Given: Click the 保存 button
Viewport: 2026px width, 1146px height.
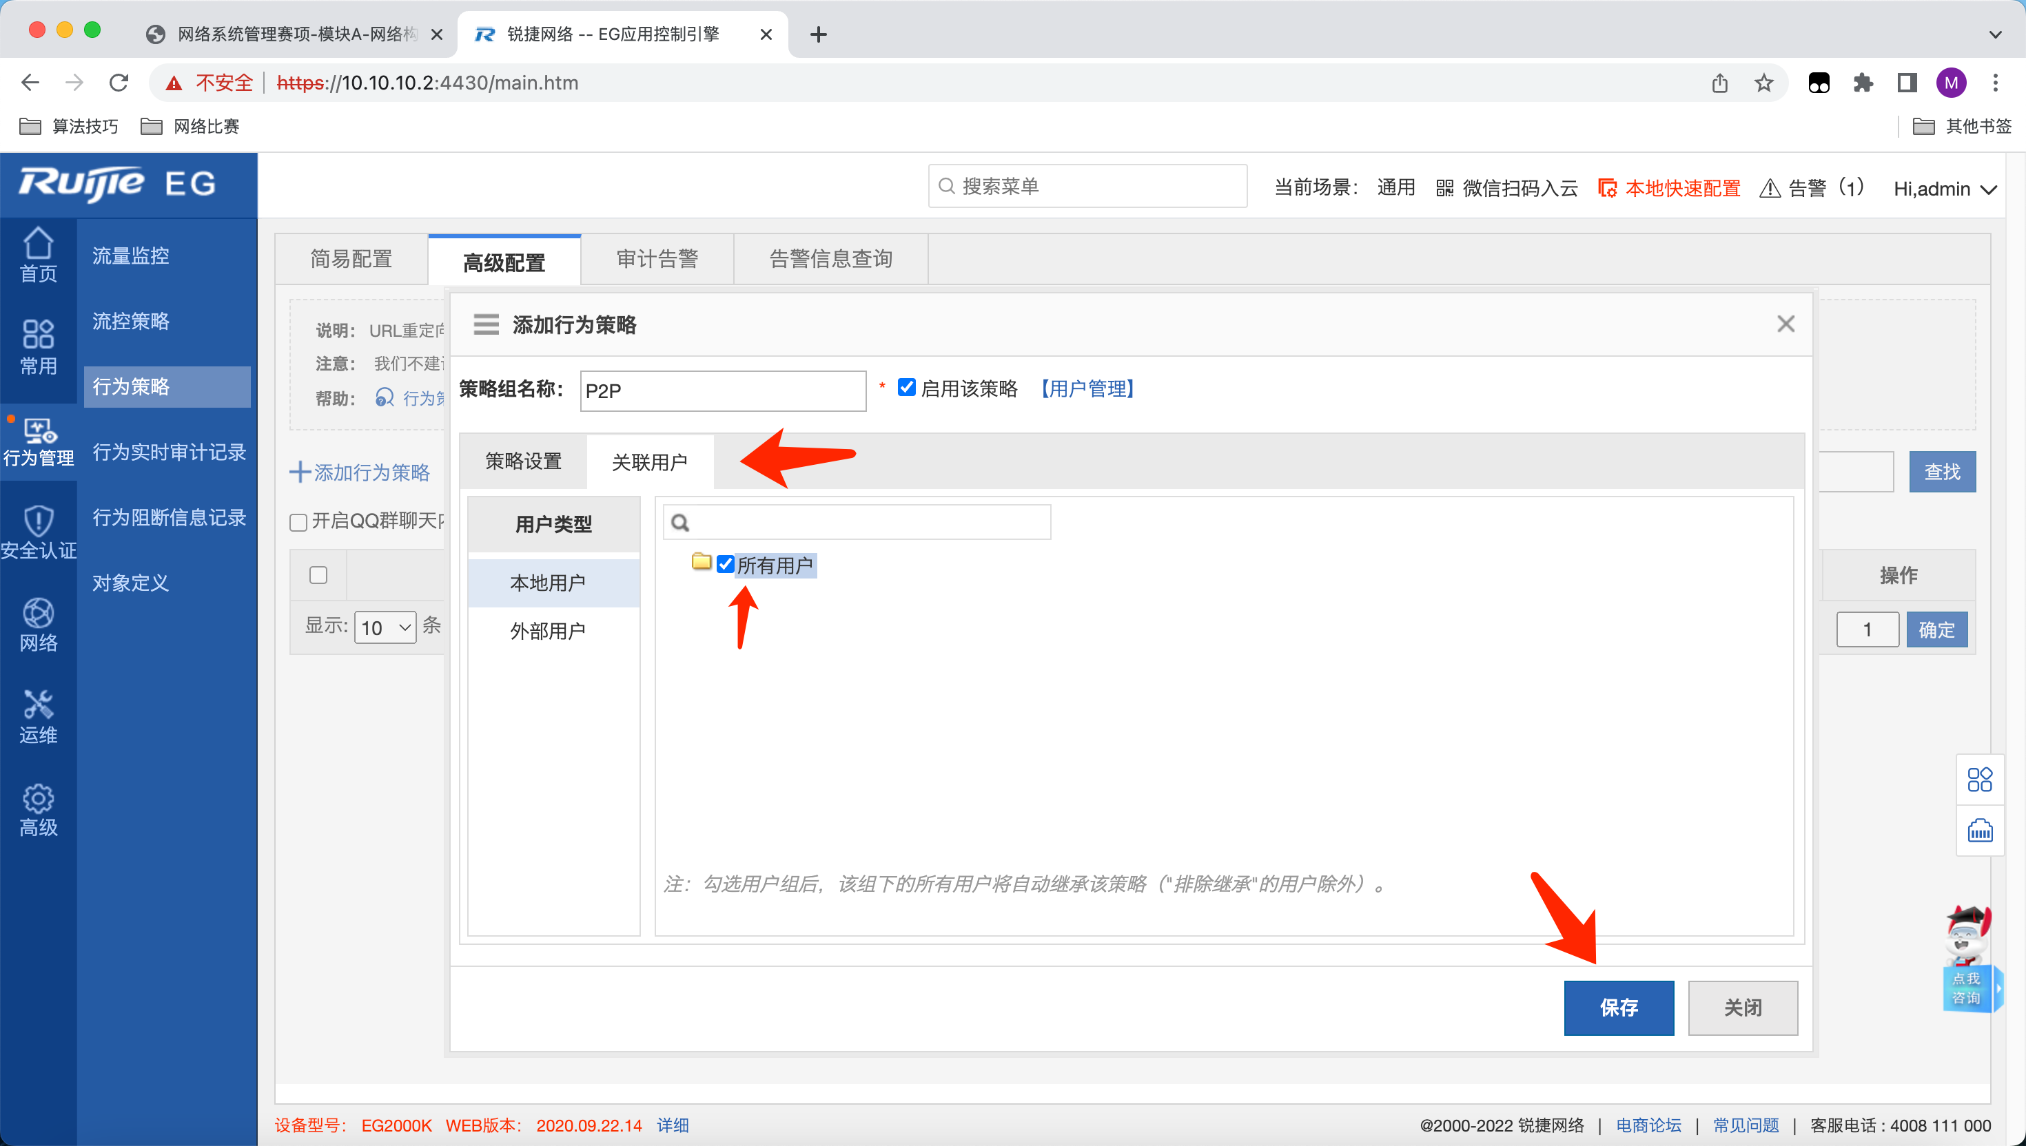Looking at the screenshot, I should pyautogui.click(x=1618, y=1007).
